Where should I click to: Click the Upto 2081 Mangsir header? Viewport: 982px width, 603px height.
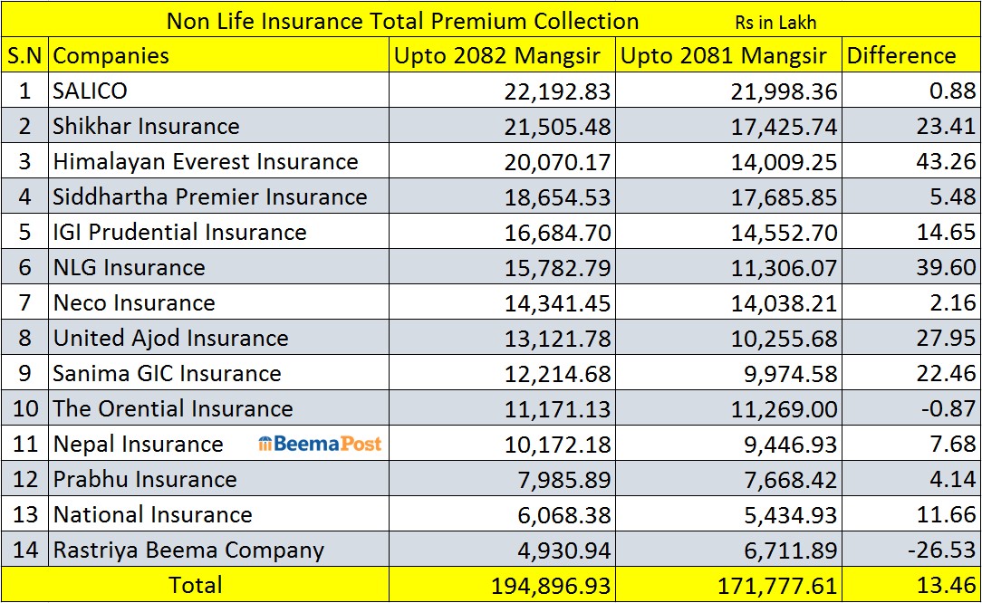[x=723, y=55]
